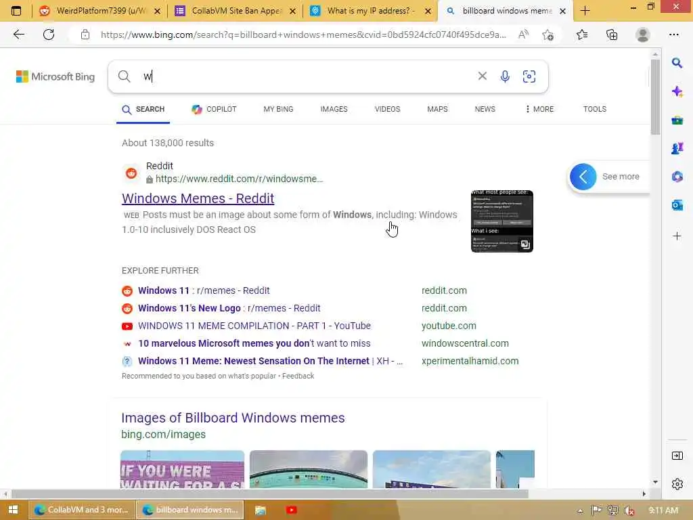Switch to the Maps tab
This screenshot has height=520, width=693.
437,109
